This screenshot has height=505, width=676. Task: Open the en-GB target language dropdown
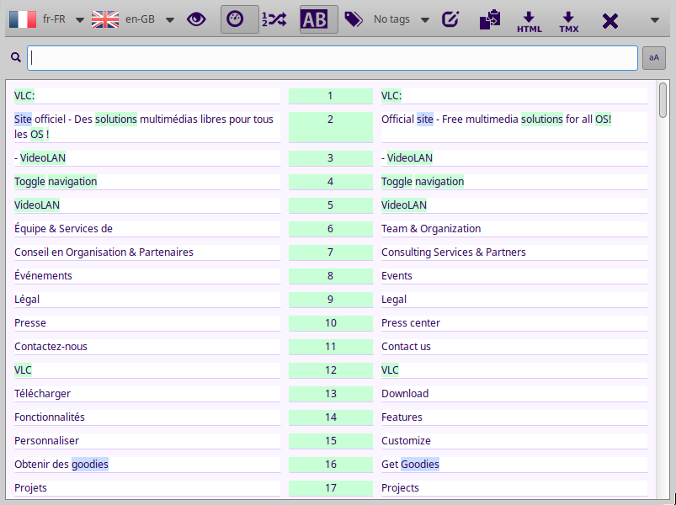pos(169,20)
